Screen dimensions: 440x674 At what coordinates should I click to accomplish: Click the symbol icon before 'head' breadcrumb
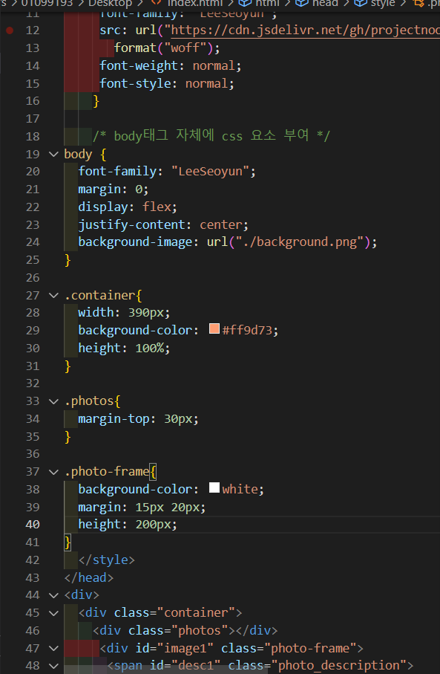[302, 2]
